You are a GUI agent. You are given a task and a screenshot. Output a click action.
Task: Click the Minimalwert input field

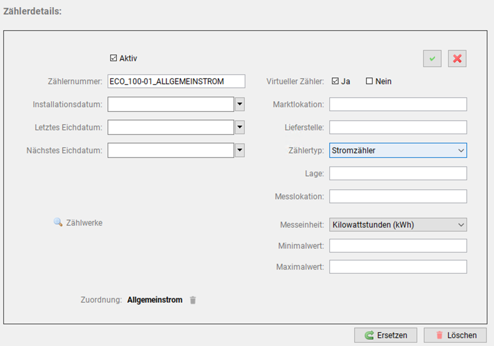click(397, 246)
